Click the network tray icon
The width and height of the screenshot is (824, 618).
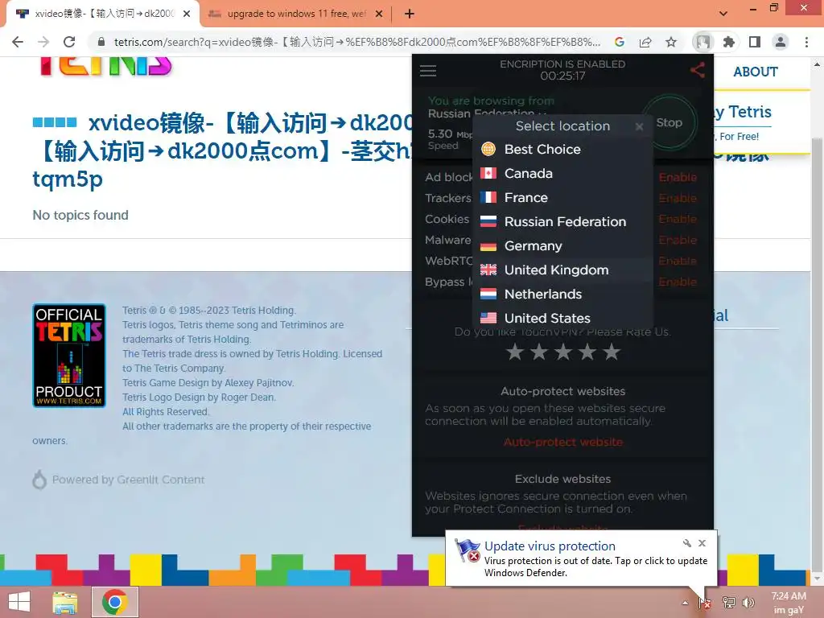coord(729,603)
